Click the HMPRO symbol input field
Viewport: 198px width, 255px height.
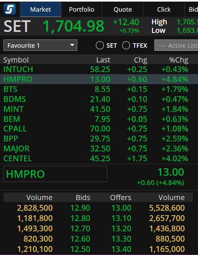click(55, 174)
